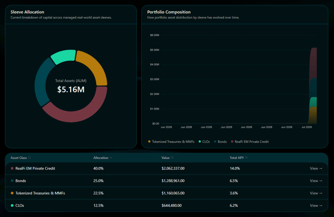334x217 pixels.
Task: Sort table by Asset Class column icon
Action: [x=29, y=158]
